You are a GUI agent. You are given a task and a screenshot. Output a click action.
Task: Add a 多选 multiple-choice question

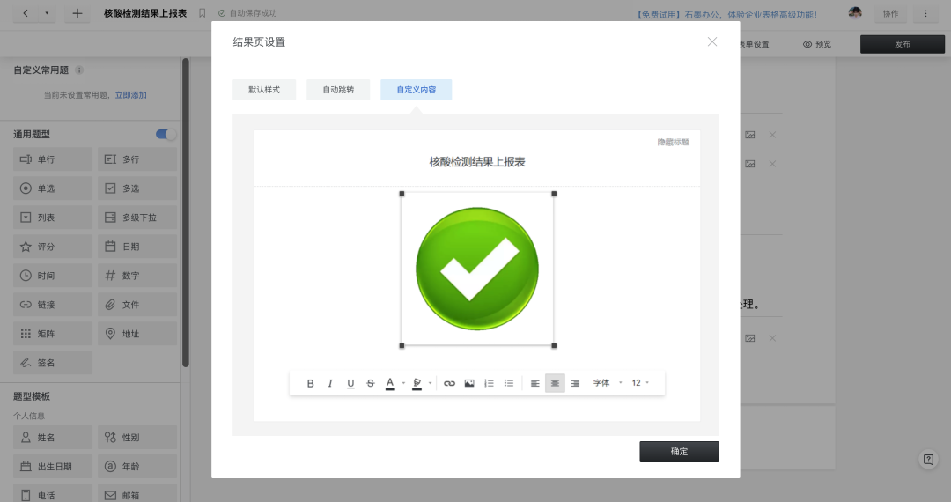137,188
